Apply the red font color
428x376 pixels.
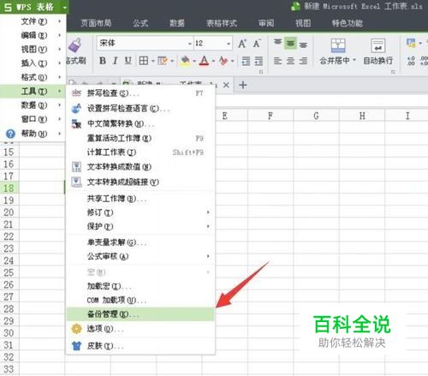(x=204, y=61)
